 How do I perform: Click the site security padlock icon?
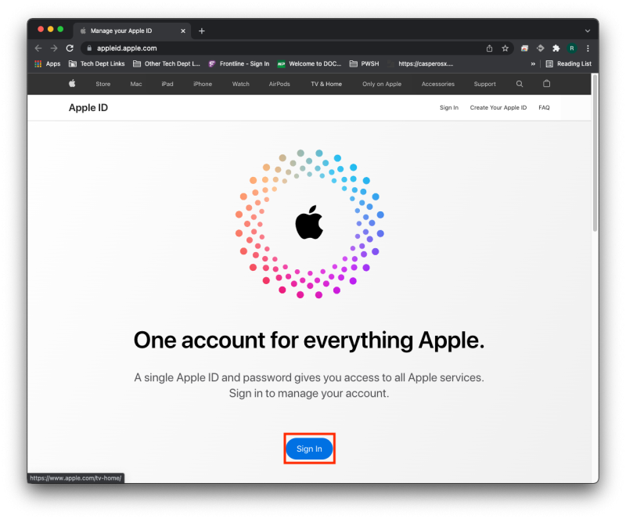[x=90, y=47]
